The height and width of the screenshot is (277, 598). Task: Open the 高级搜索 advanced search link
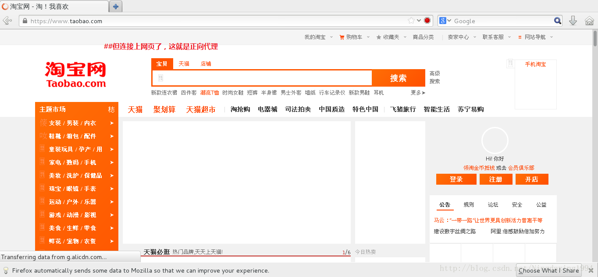[x=434, y=77]
